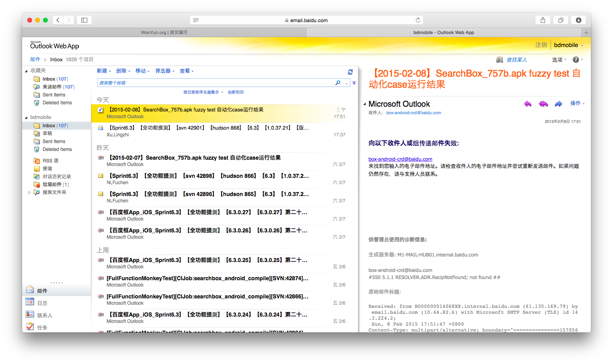
Task: Open the 删除 dropdown
Action: [123, 71]
